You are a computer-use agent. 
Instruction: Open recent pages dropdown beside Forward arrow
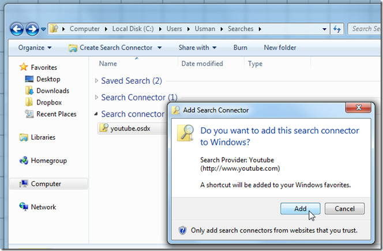[x=43, y=29]
